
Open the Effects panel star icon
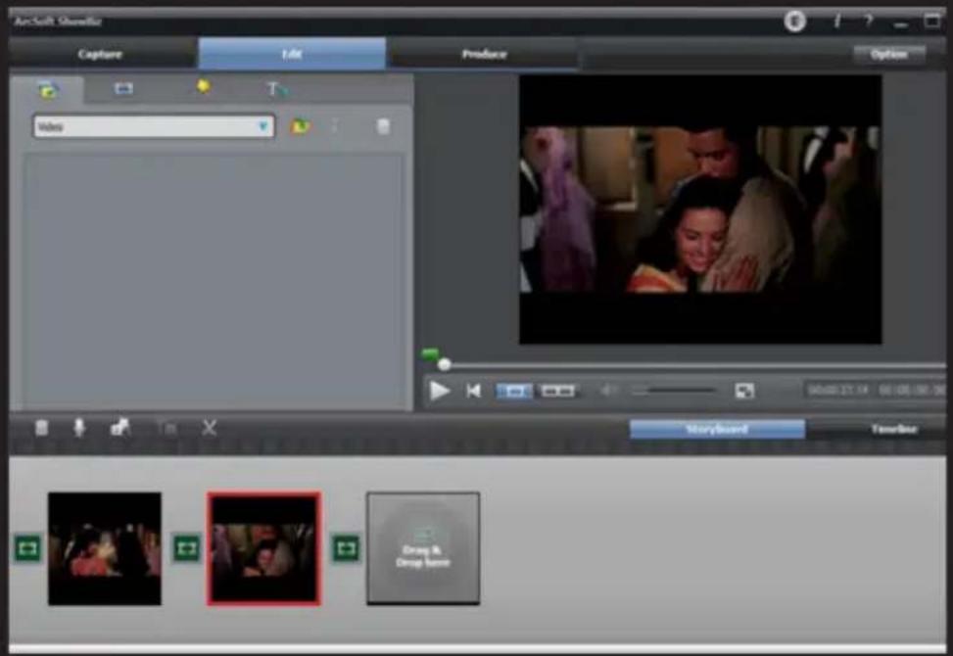click(x=203, y=86)
